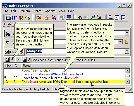Click the C... column header
The height and width of the screenshot is (106, 134).
click(17, 66)
